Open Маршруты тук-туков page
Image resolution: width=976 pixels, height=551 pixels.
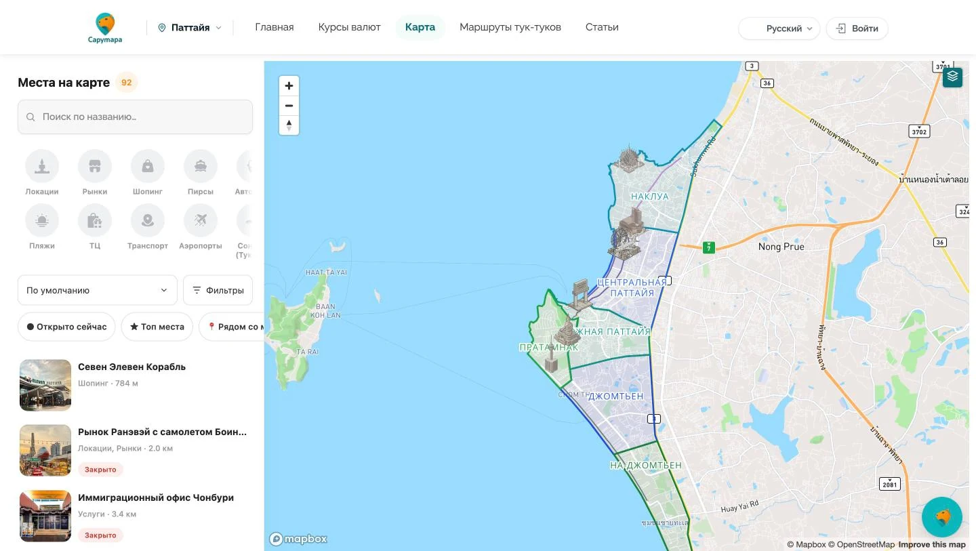[x=510, y=27]
